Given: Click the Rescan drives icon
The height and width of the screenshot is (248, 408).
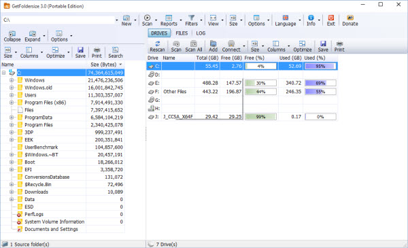Looking at the screenshot, I should coord(157,43).
